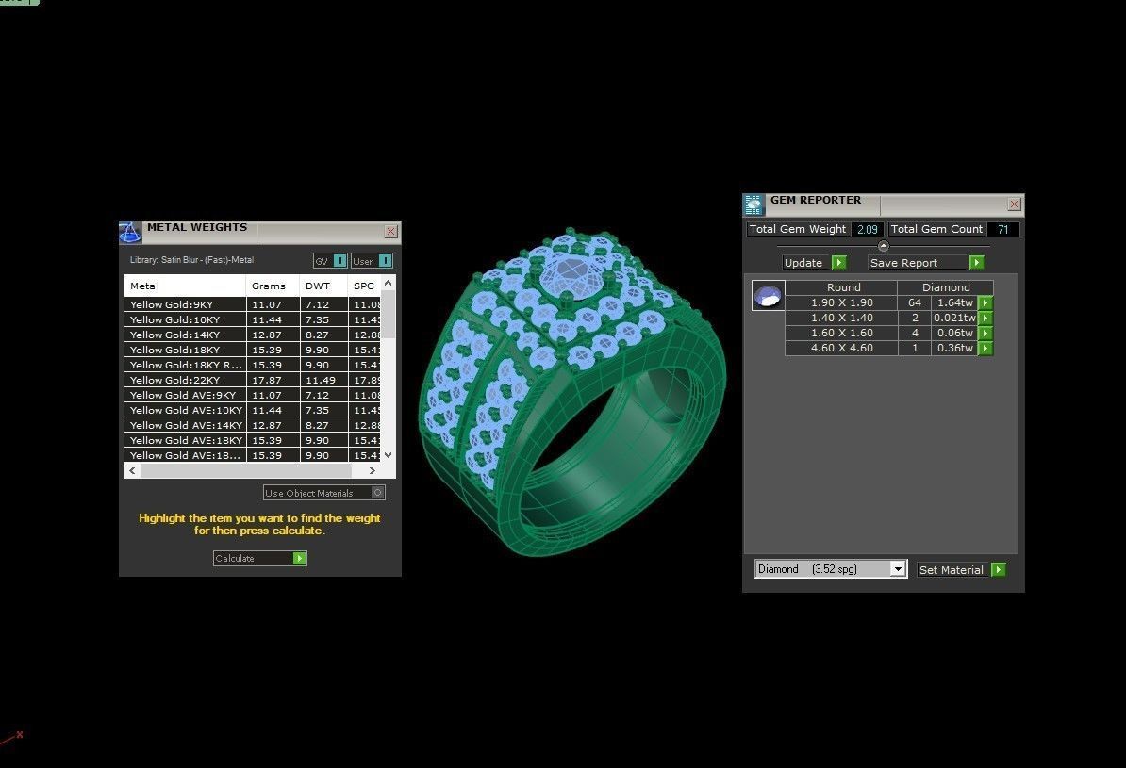Click the Update button label

point(803,263)
